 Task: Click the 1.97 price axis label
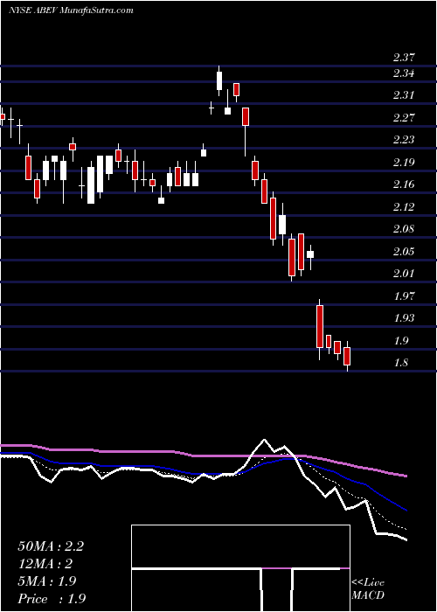[404, 296]
